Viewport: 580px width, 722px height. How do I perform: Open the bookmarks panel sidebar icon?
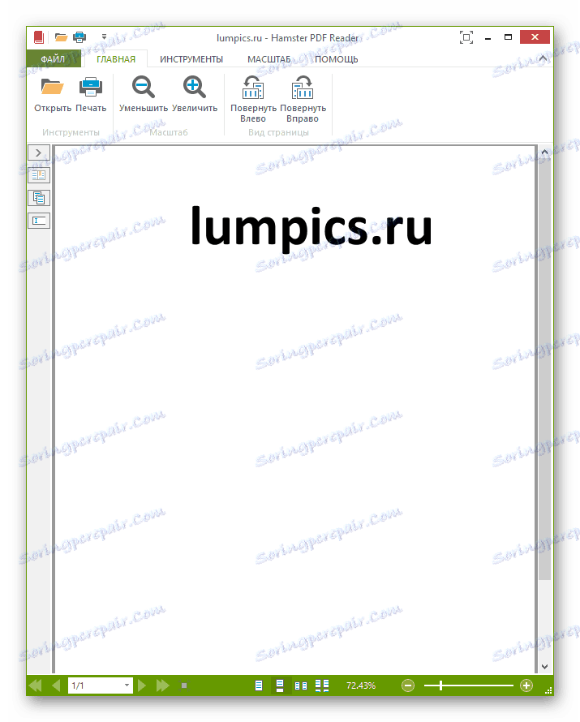39,175
